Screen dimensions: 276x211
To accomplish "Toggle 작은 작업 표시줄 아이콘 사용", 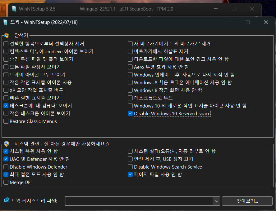I will pyautogui.click(x=6, y=82).
